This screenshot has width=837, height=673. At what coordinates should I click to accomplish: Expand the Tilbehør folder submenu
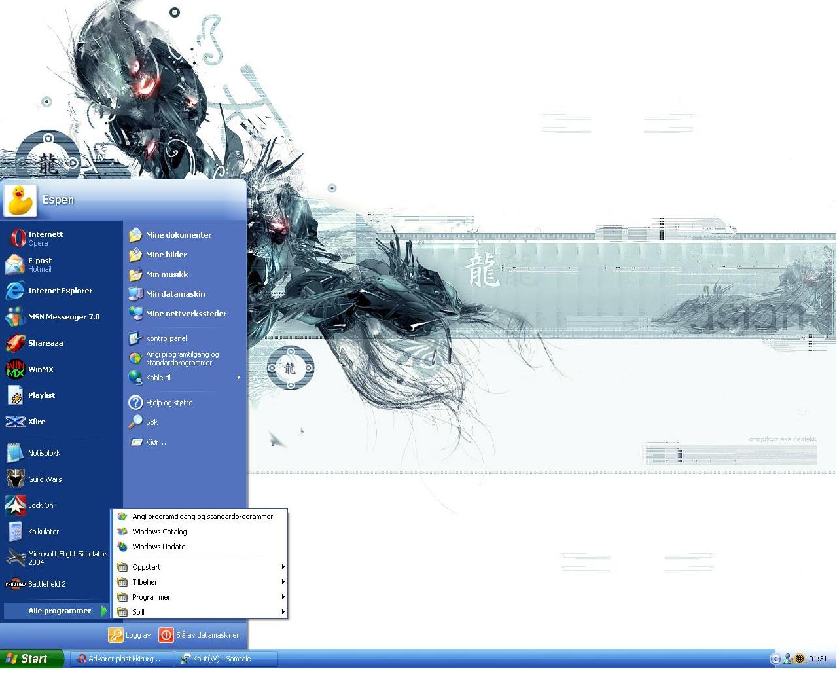coord(201,582)
